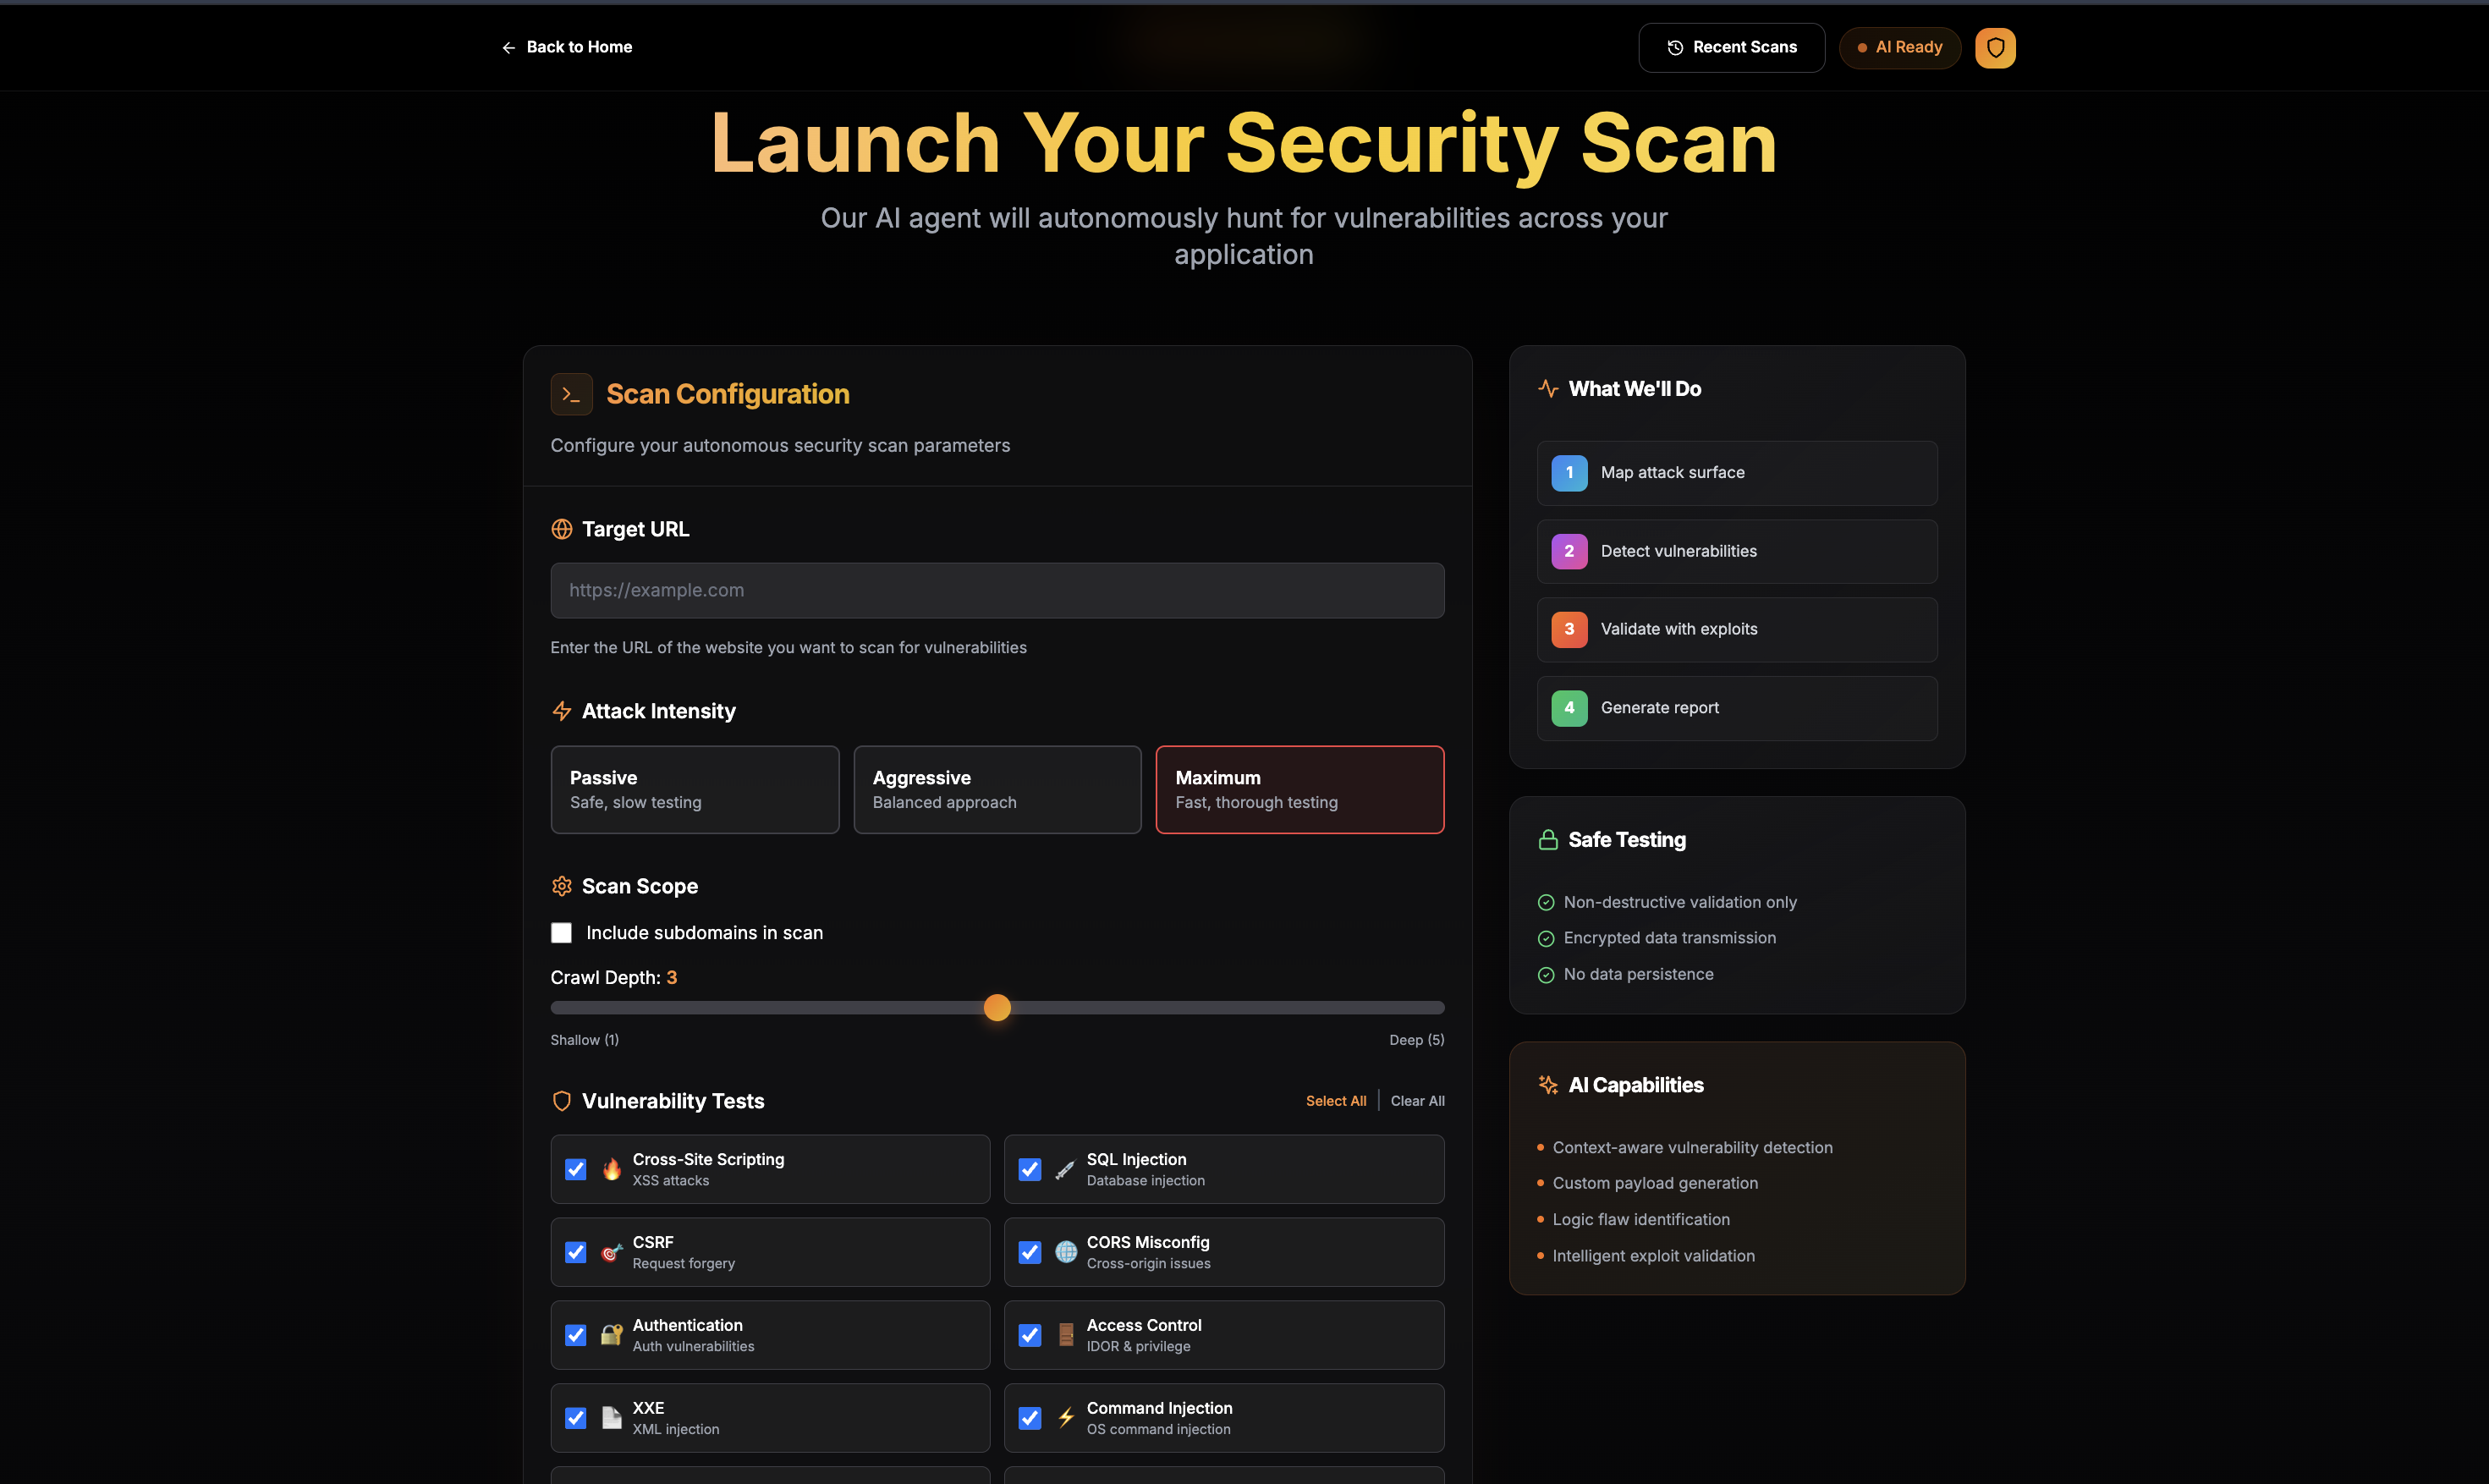Screen dimensions: 2489x1484
Task: Disable the Command Injection test checkbox
Action: [1030, 1418]
